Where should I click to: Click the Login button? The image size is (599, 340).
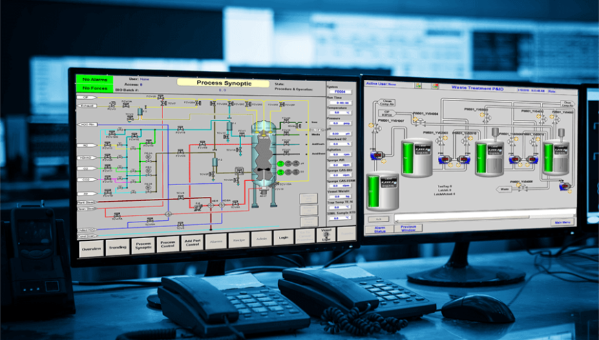click(284, 237)
